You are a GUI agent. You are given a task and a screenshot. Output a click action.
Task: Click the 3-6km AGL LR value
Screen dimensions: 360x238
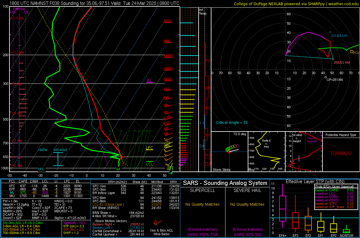[x=22, y=226]
